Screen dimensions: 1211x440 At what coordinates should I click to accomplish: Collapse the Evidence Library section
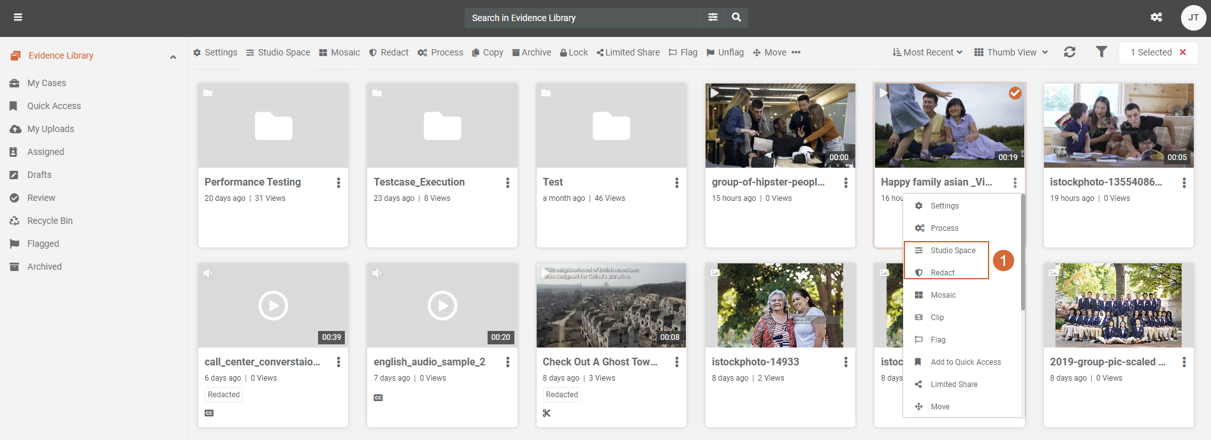coord(173,57)
